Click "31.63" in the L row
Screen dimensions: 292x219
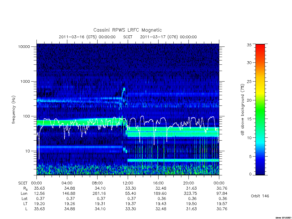tap(191, 209)
